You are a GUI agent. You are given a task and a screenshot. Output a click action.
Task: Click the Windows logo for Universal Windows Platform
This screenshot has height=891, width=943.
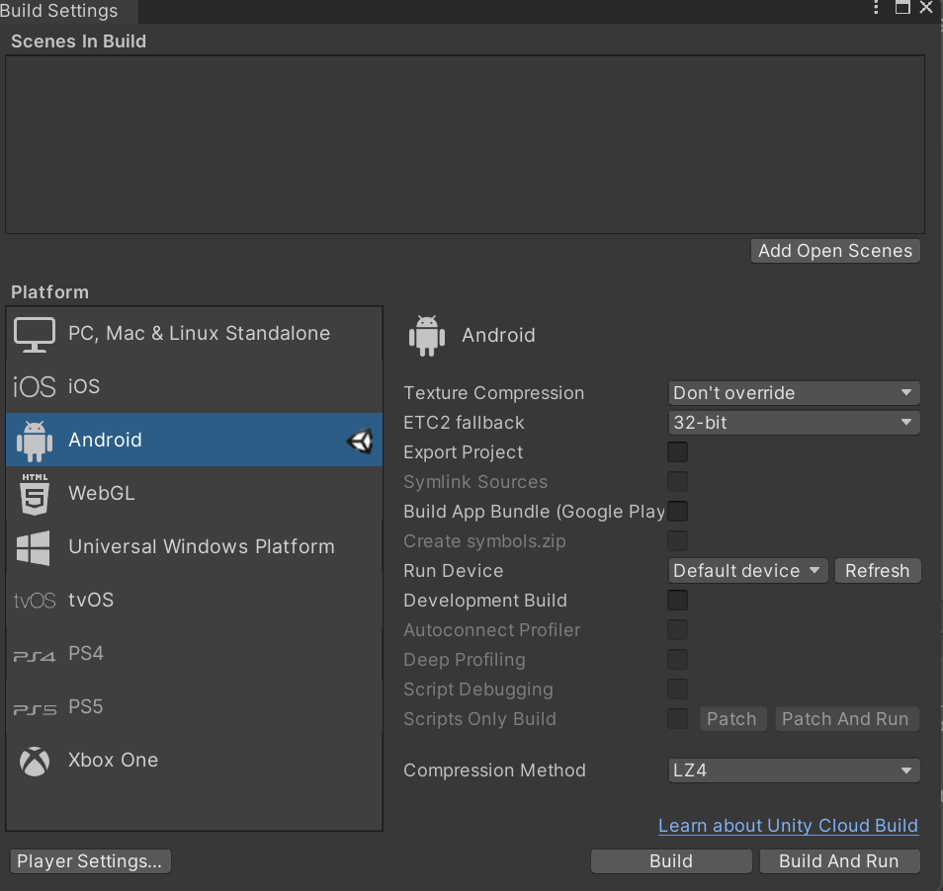point(33,547)
